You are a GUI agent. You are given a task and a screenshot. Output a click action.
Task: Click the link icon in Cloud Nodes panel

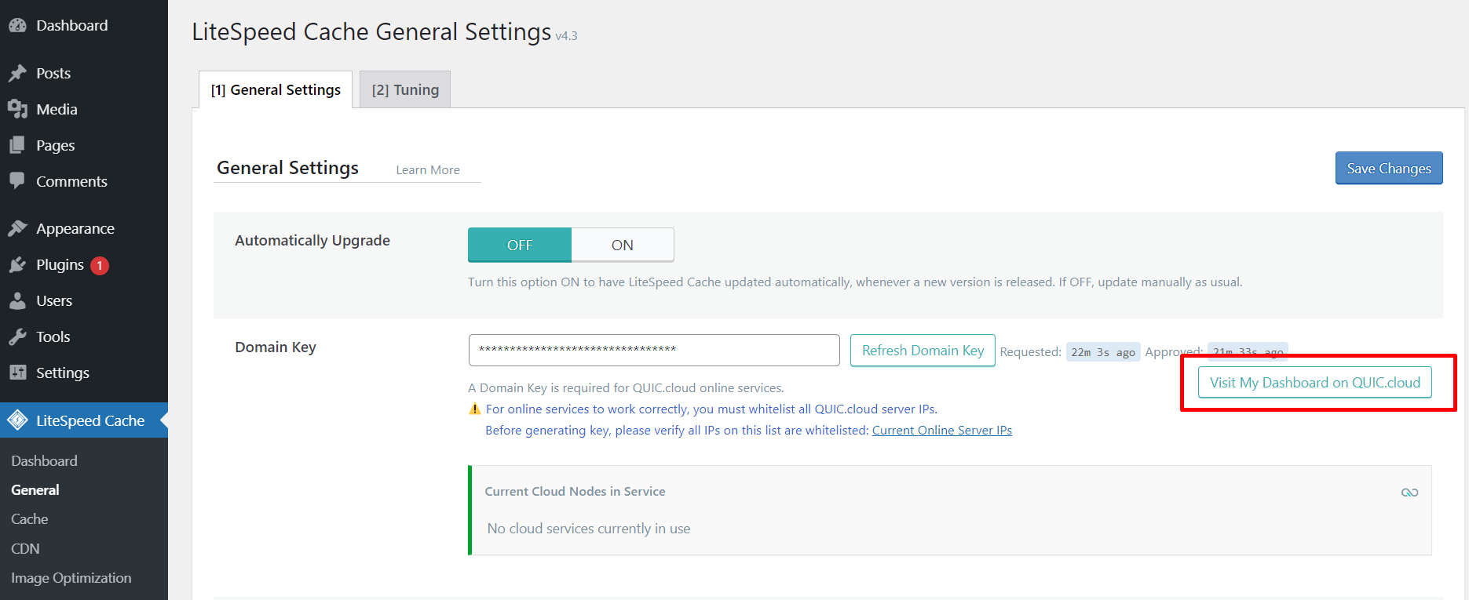[x=1409, y=493]
